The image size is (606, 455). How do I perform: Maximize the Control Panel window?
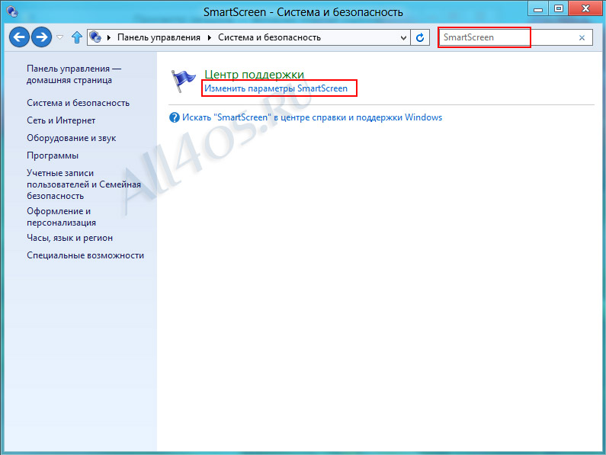pyautogui.click(x=559, y=9)
